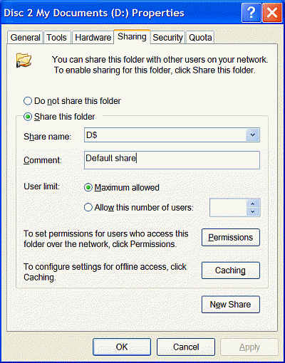Viewport: 285px width, 363px height.
Task: Go to the Security tab
Action: [x=167, y=38]
